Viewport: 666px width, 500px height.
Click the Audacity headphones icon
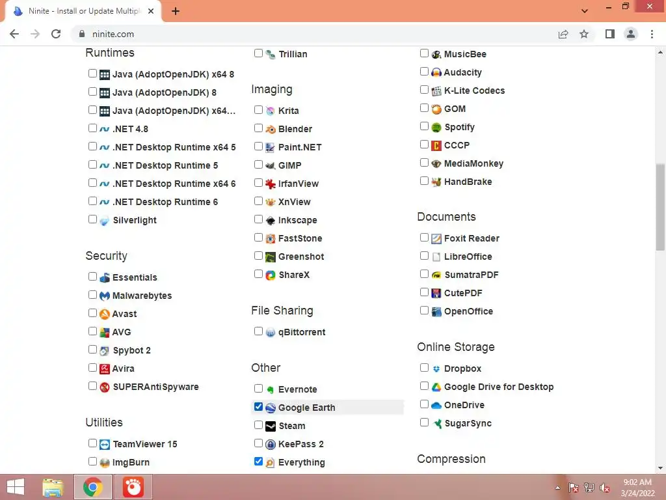pos(436,73)
